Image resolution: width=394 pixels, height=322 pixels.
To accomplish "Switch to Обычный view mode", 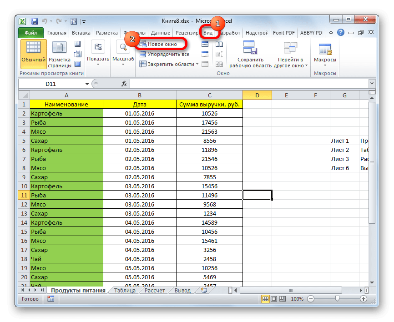I will (x=33, y=54).
